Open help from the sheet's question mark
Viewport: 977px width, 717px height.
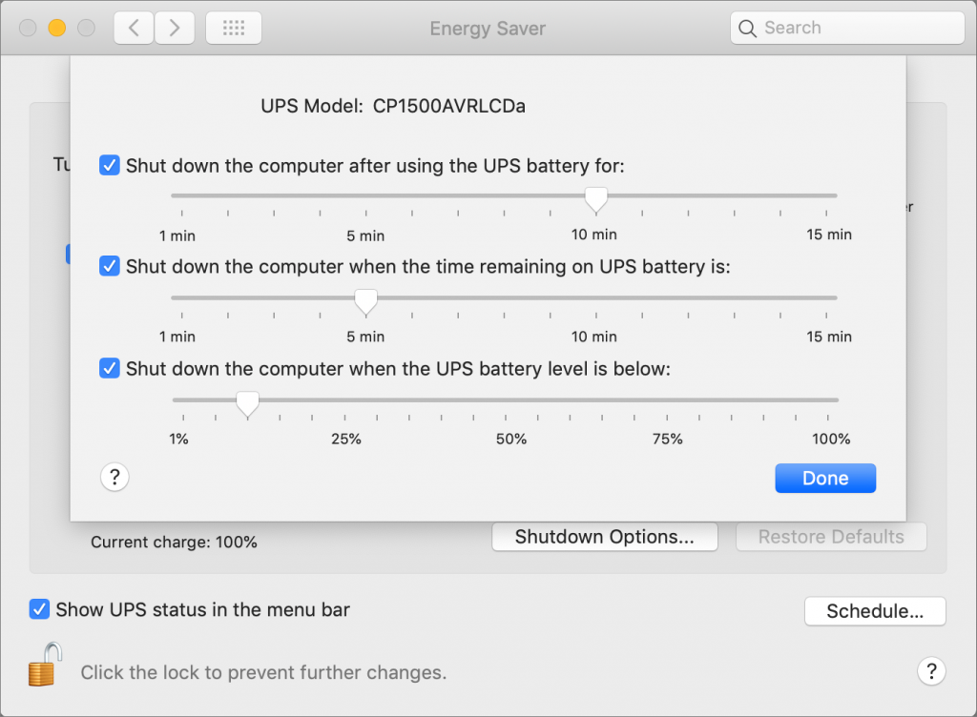tap(114, 477)
